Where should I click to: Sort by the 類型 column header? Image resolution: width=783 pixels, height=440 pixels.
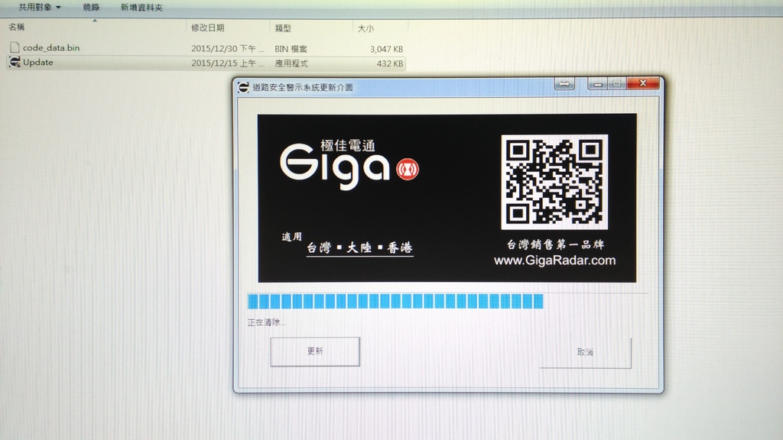tap(283, 28)
